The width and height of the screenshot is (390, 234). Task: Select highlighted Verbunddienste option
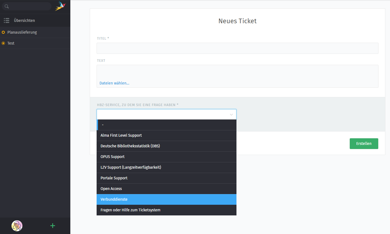[x=114, y=199]
